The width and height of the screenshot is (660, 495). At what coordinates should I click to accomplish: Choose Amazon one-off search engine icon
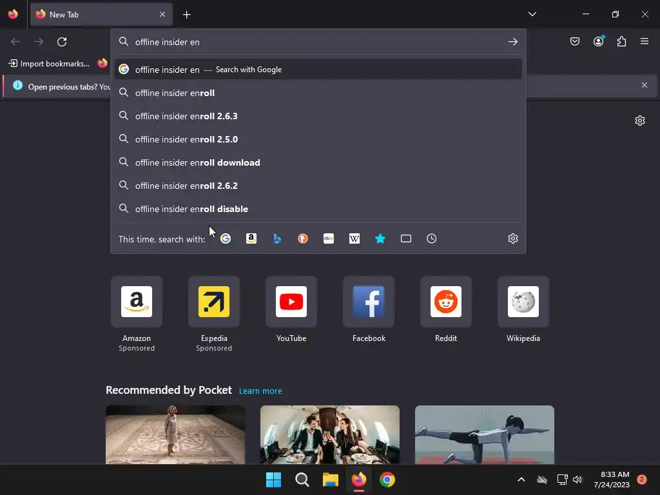click(251, 238)
